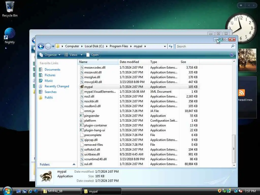Navigate to Local Disk (C:) breadcrumb
Image resolution: width=260 pixels, height=195 pixels.
tap(94, 46)
